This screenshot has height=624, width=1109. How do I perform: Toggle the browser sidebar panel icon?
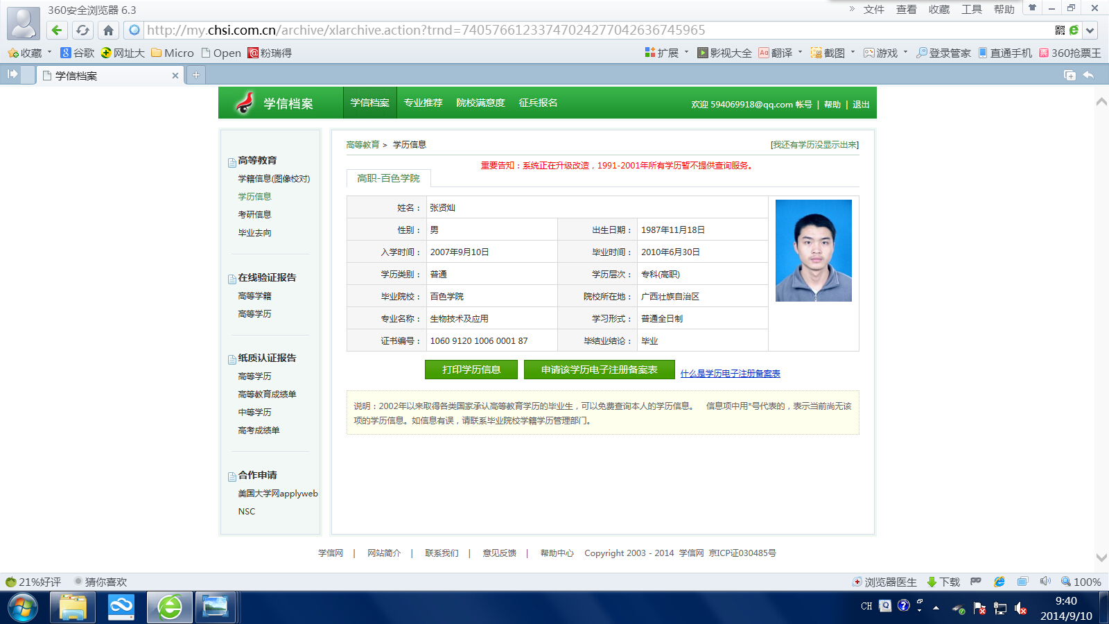click(12, 74)
